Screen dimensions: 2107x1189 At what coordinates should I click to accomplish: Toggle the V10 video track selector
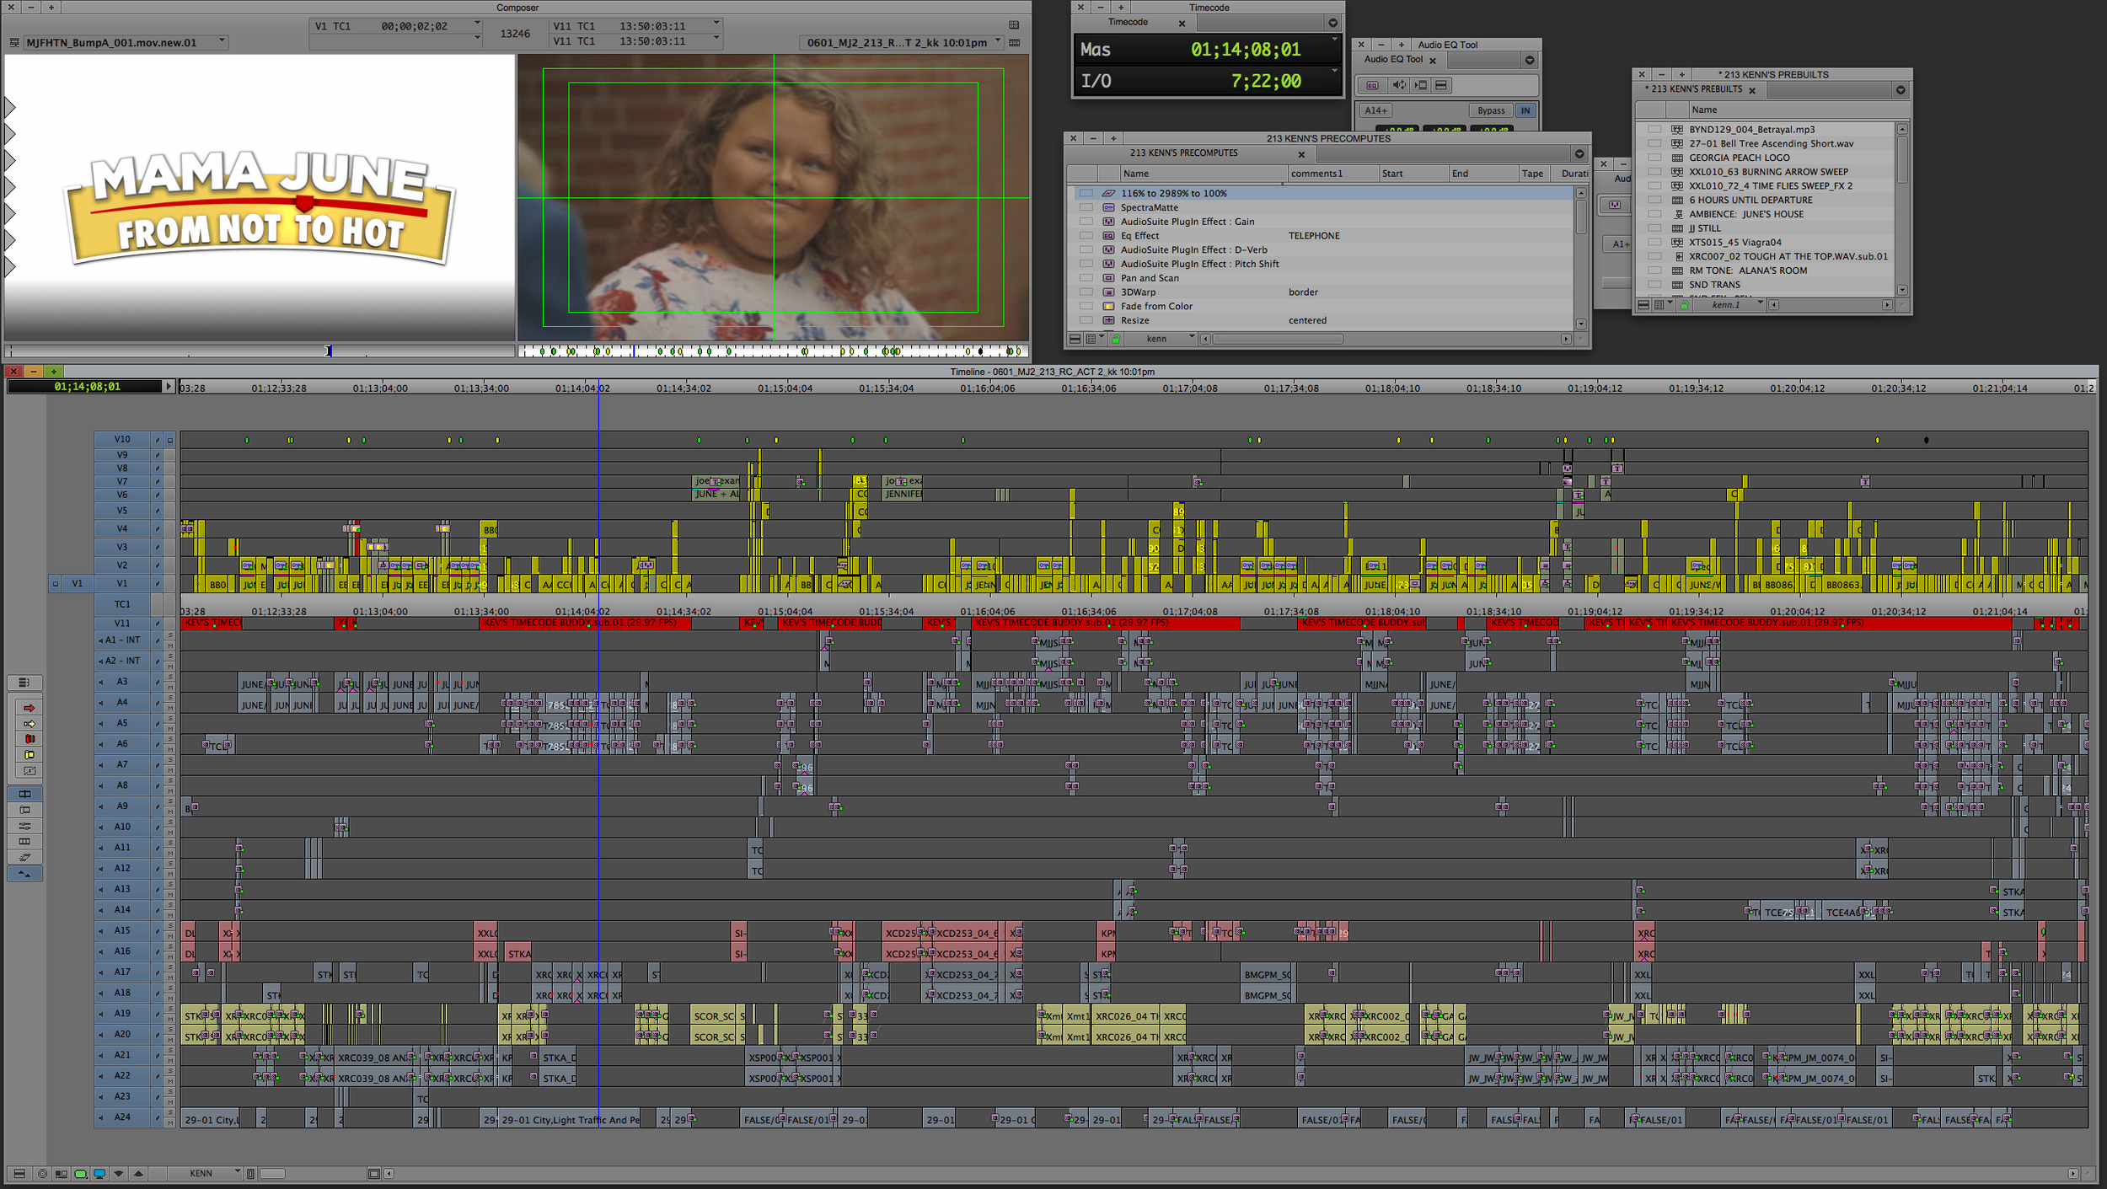tap(123, 439)
